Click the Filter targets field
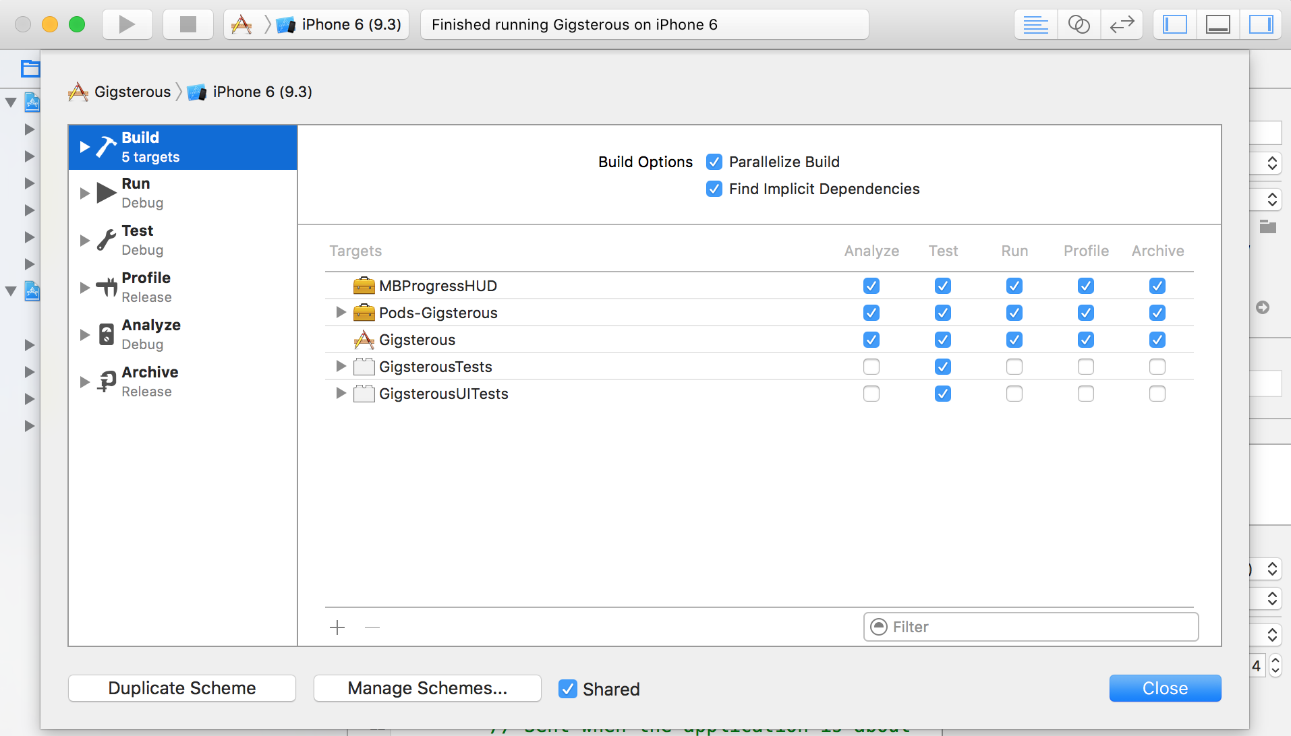The image size is (1291, 736). point(1031,627)
